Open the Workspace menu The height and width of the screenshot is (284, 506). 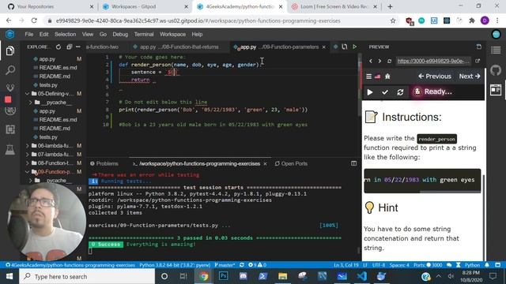(x=172, y=34)
